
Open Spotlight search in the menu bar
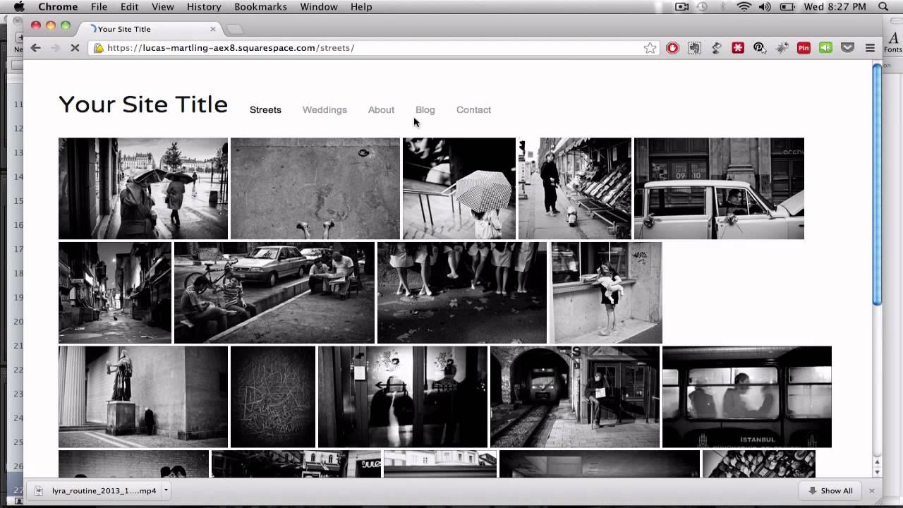click(x=883, y=7)
